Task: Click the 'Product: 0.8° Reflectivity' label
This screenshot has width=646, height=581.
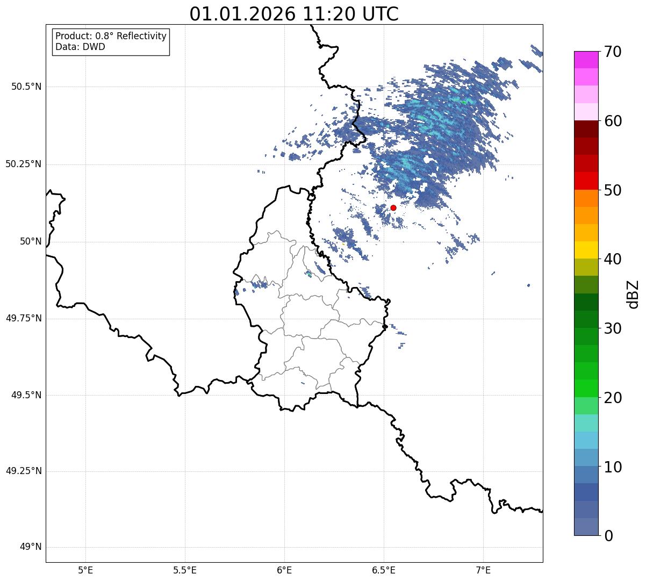Action: pyautogui.click(x=111, y=36)
